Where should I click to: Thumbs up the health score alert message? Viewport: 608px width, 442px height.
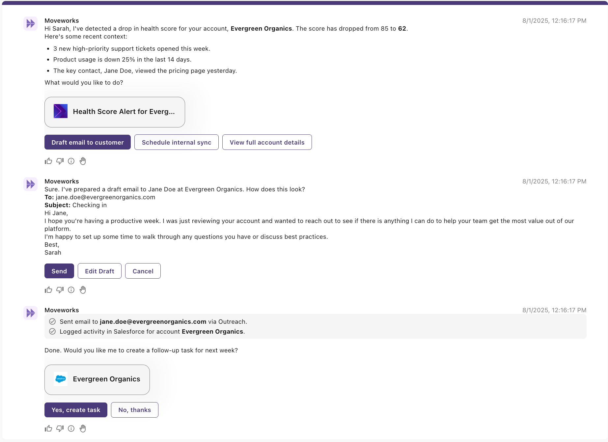pyautogui.click(x=48, y=161)
